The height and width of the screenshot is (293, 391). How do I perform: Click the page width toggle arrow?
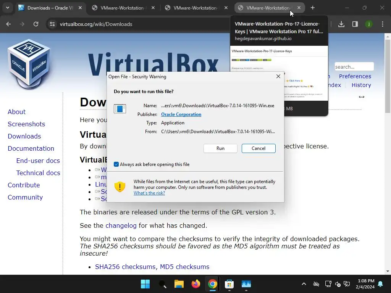362,97
